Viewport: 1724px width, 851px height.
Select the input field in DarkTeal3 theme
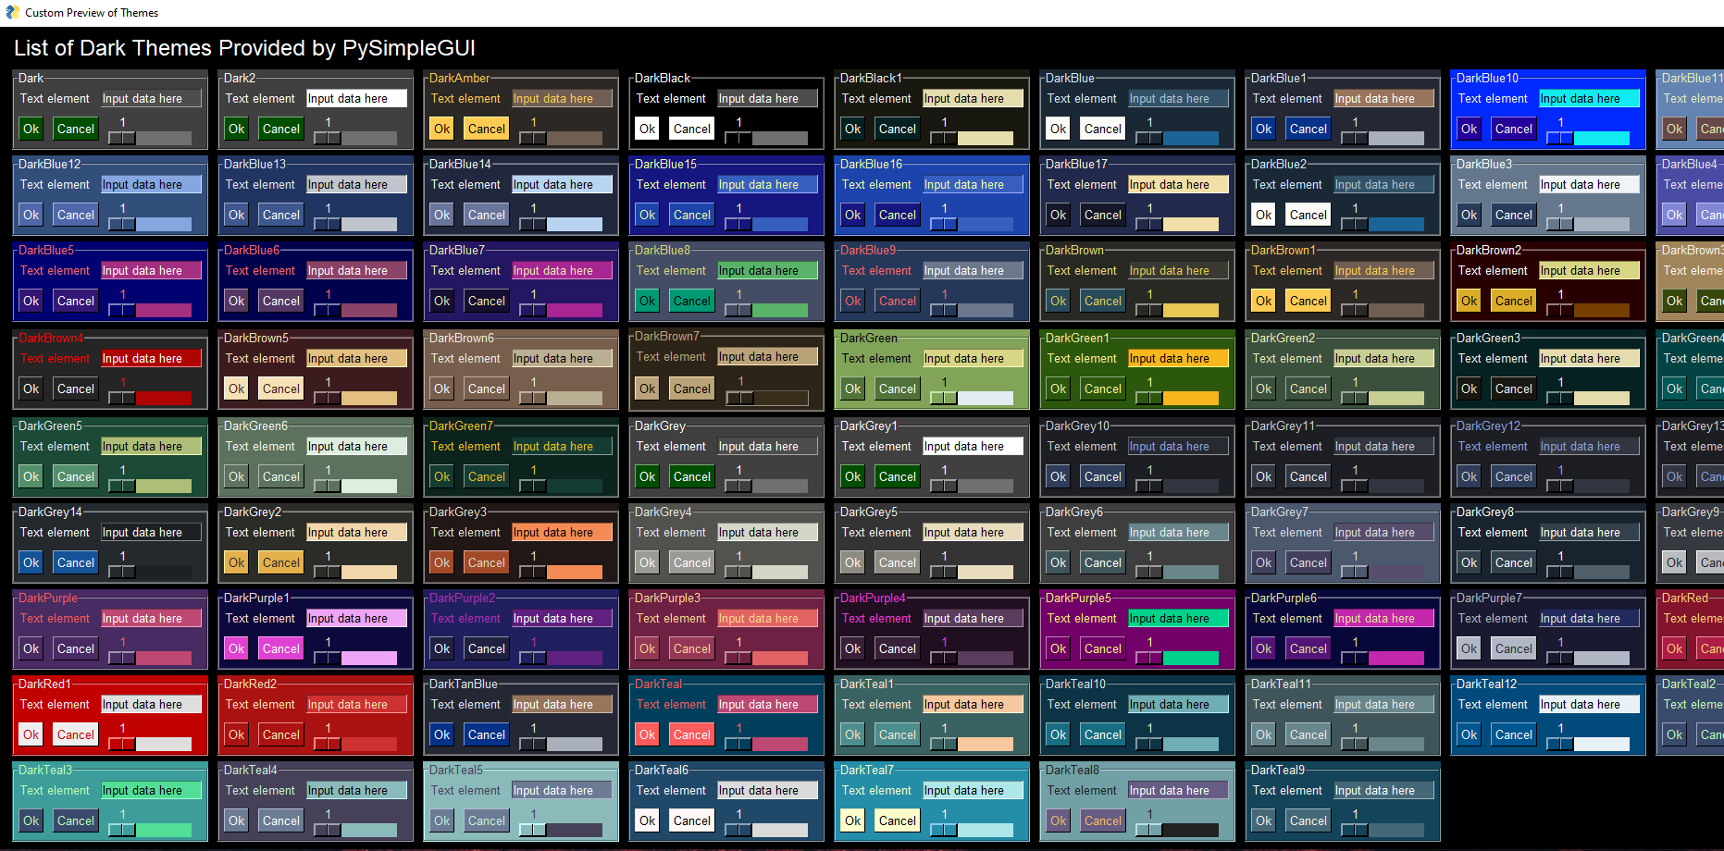(150, 791)
